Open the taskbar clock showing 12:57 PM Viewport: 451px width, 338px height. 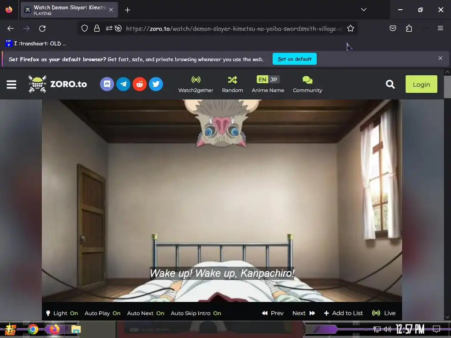click(x=410, y=329)
